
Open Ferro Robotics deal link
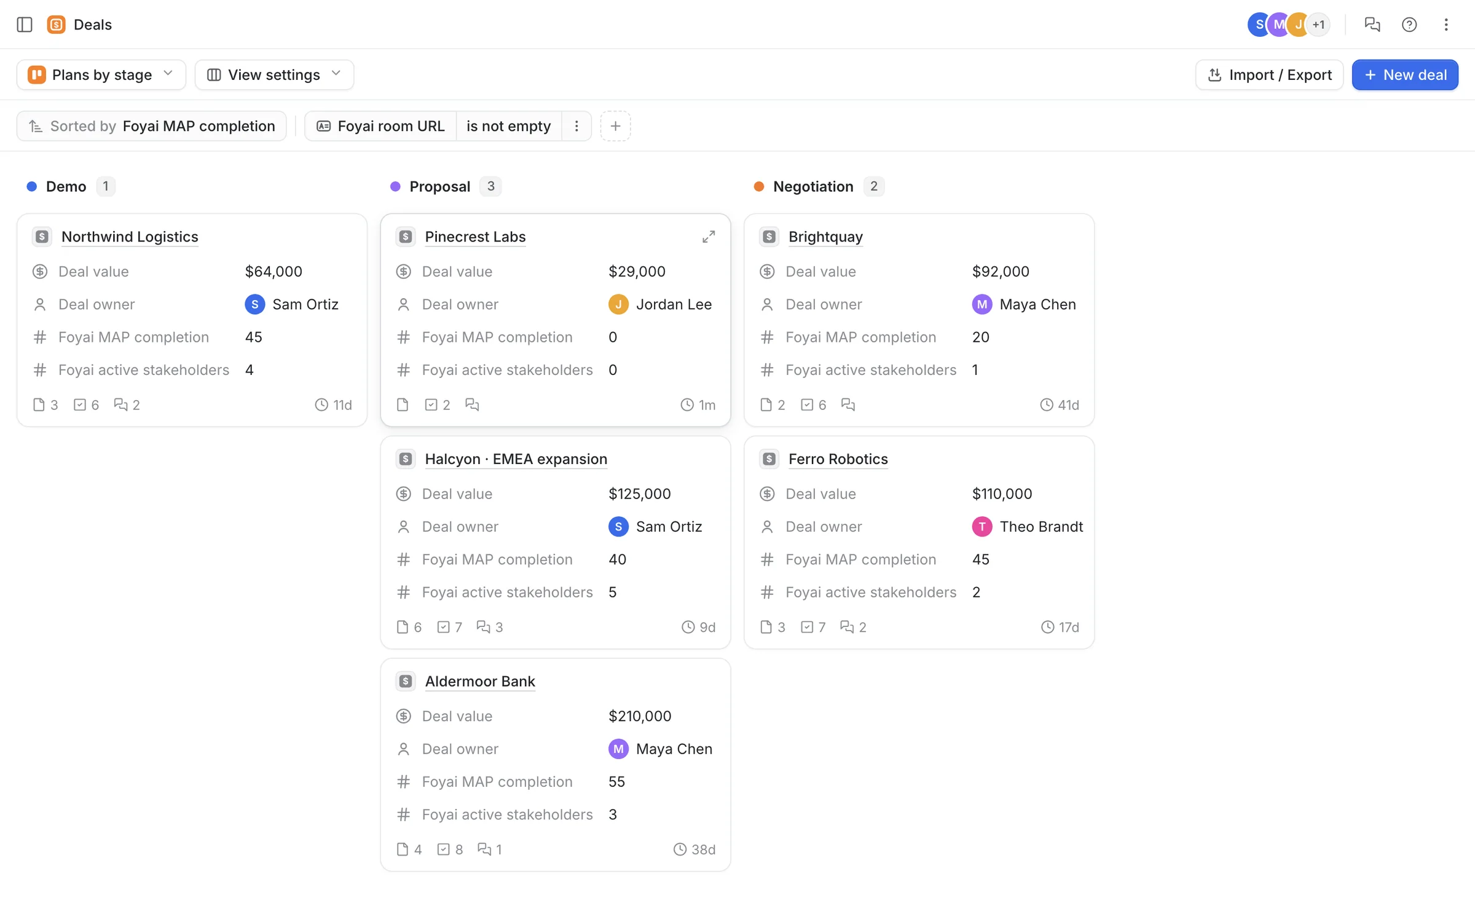coord(838,459)
